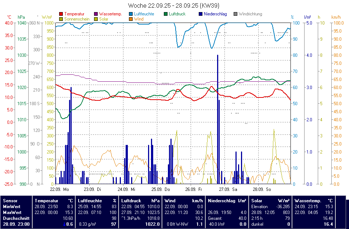Select the Luftfeuchte column header in table
This screenshot has height=229, width=349.
click(x=90, y=201)
